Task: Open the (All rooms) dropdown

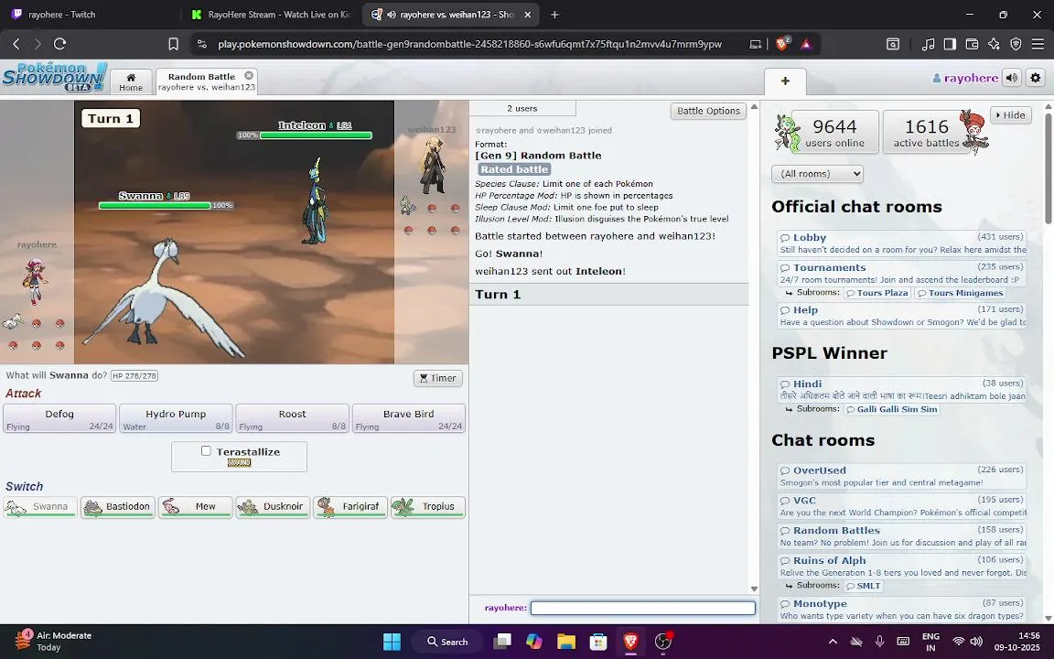Action: pyautogui.click(x=817, y=174)
